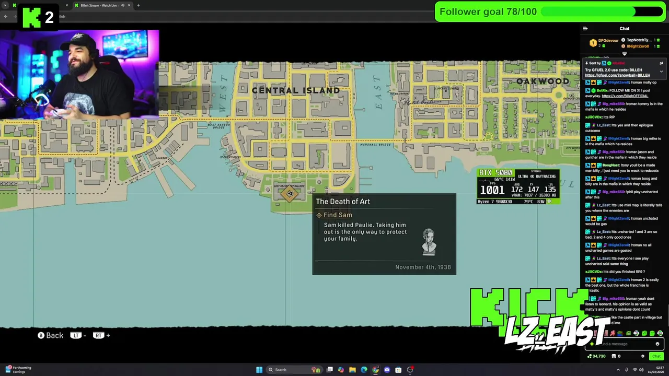669x376 pixels.
Task: Insert the Pepe frog quick emote
Action: tap(620, 333)
